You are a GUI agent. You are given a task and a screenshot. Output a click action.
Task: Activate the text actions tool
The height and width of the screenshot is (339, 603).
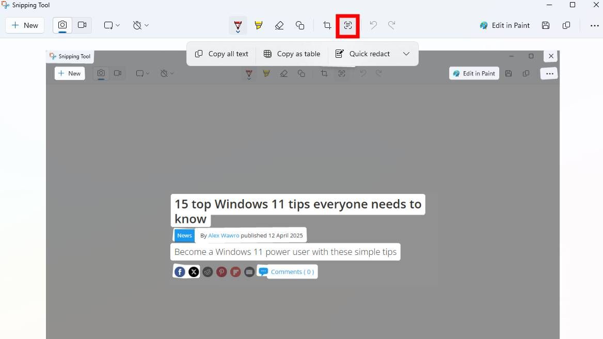click(347, 25)
